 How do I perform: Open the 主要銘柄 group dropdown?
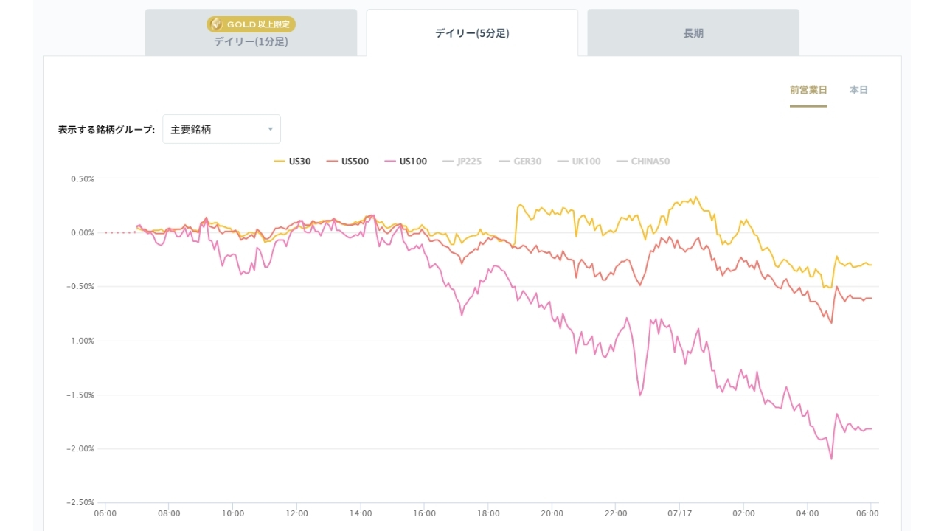pyautogui.click(x=221, y=129)
